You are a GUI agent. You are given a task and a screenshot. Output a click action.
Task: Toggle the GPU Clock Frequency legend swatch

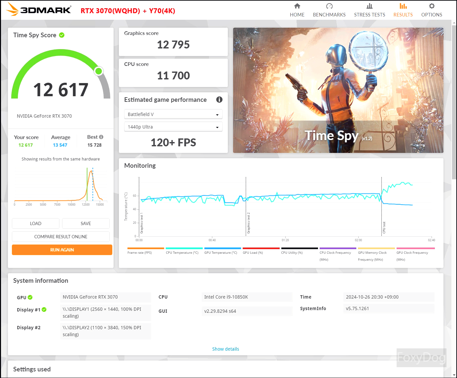pos(416,248)
